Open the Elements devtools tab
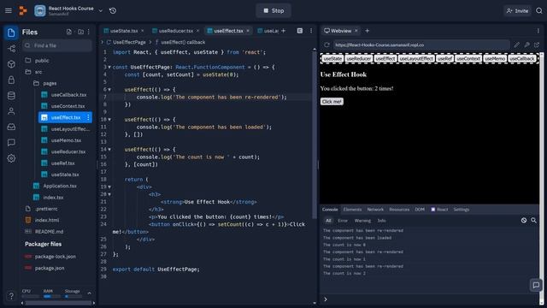 coord(352,210)
